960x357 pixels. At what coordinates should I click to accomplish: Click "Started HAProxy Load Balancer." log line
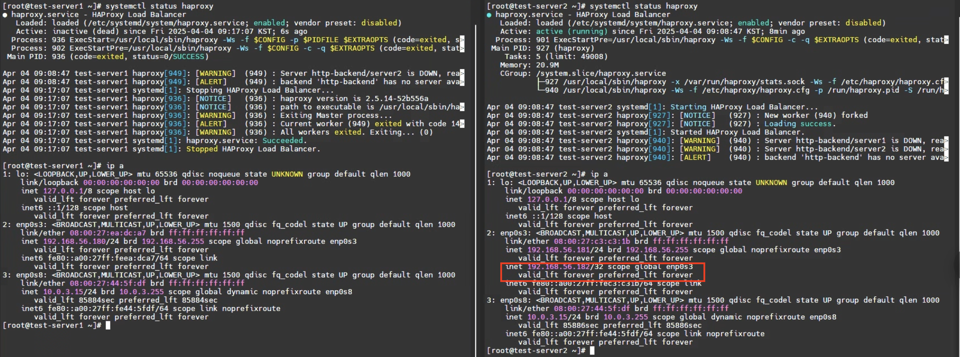[x=645, y=132]
